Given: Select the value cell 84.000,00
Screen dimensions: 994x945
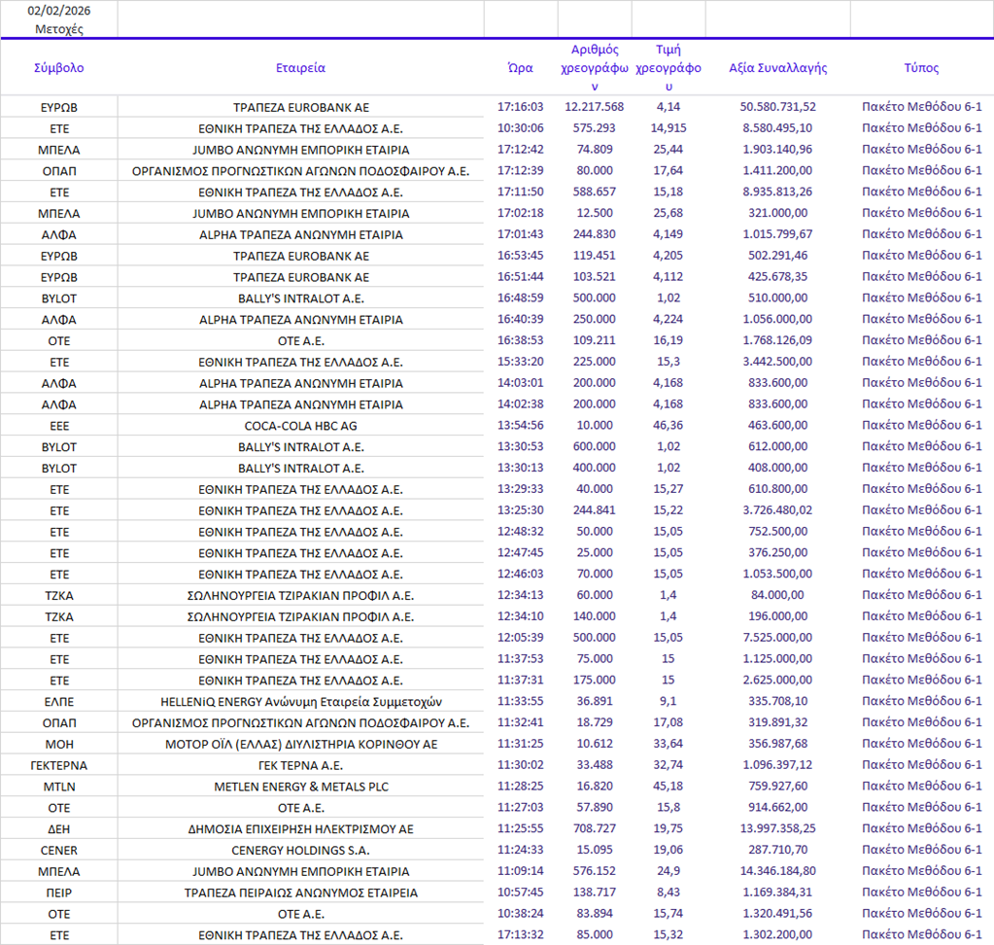Looking at the screenshot, I should [778, 596].
